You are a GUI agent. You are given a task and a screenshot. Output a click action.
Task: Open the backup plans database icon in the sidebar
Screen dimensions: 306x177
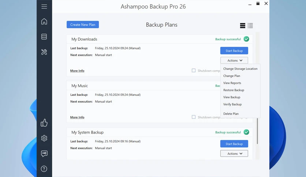click(x=44, y=37)
